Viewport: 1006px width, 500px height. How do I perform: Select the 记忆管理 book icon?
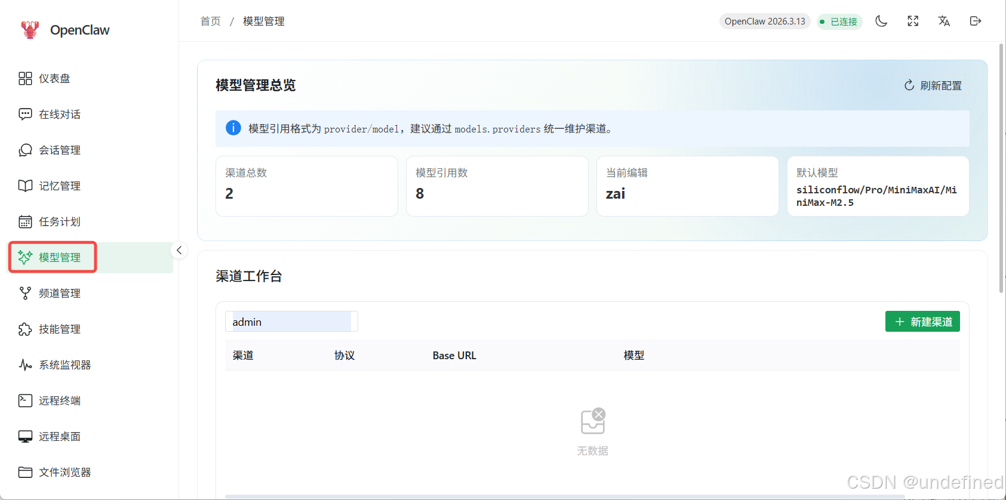tap(25, 186)
